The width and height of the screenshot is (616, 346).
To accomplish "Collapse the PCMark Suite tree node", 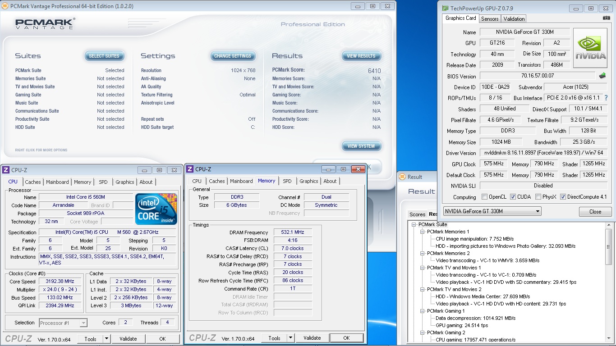I will pos(414,224).
